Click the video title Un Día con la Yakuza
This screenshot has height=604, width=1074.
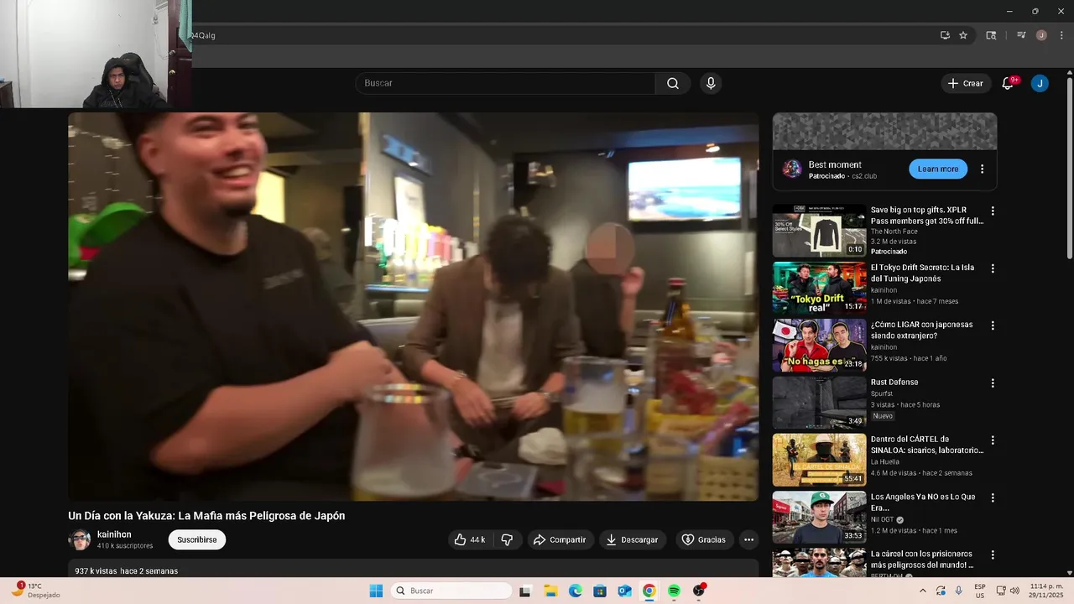[x=206, y=516]
